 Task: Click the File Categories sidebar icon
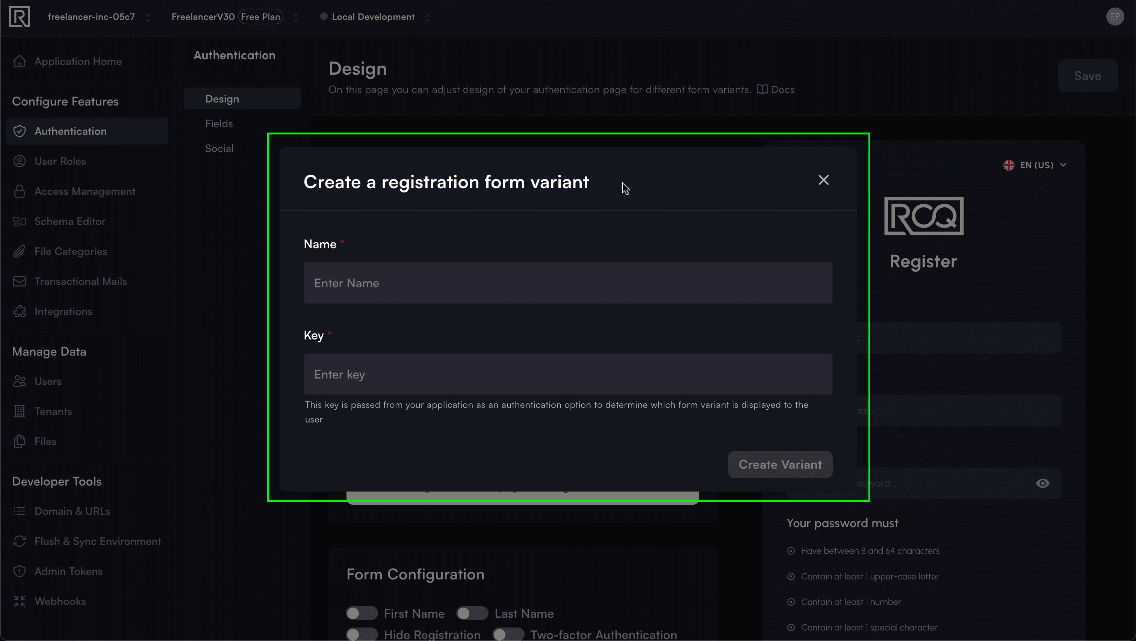20,250
